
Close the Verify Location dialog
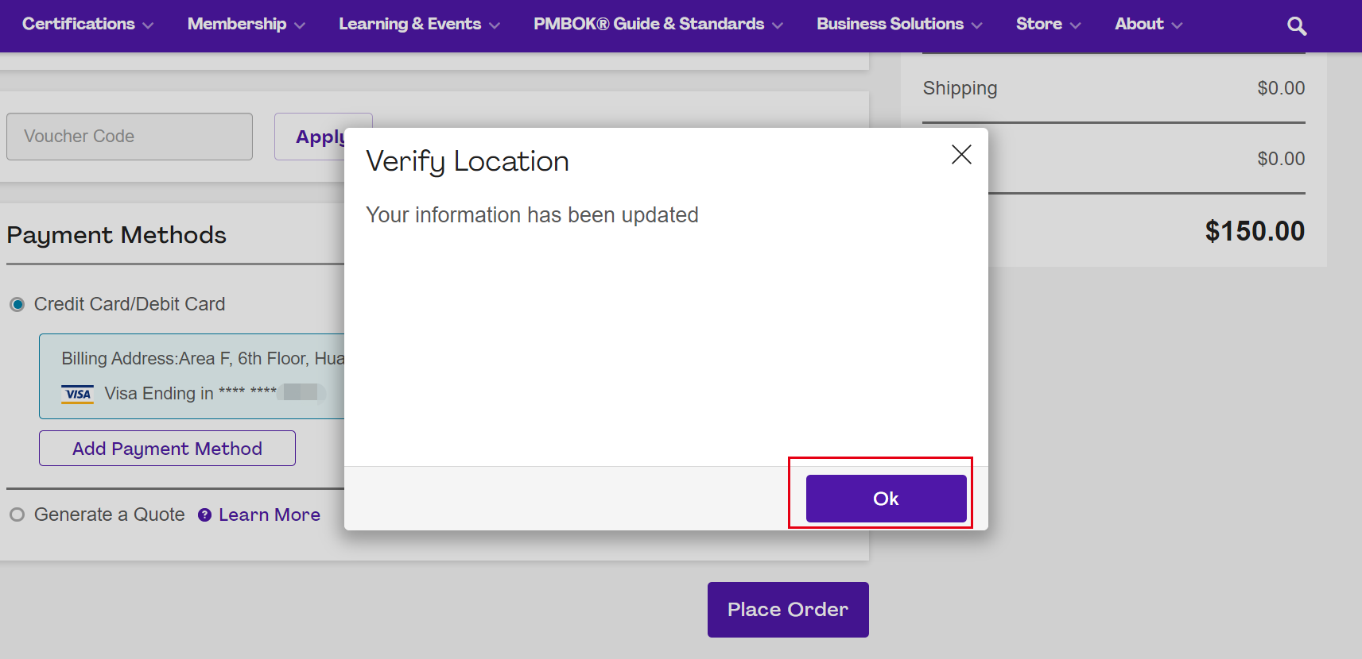pyautogui.click(x=961, y=155)
